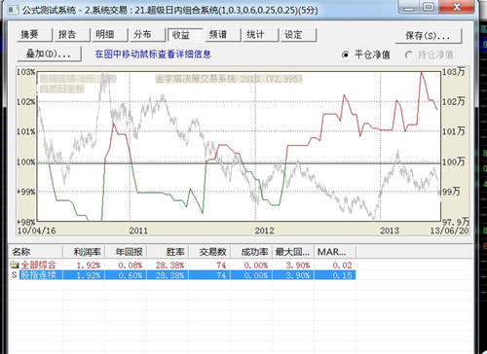Click the 2011 label on chart axis
The image size is (487, 354).
click(138, 230)
